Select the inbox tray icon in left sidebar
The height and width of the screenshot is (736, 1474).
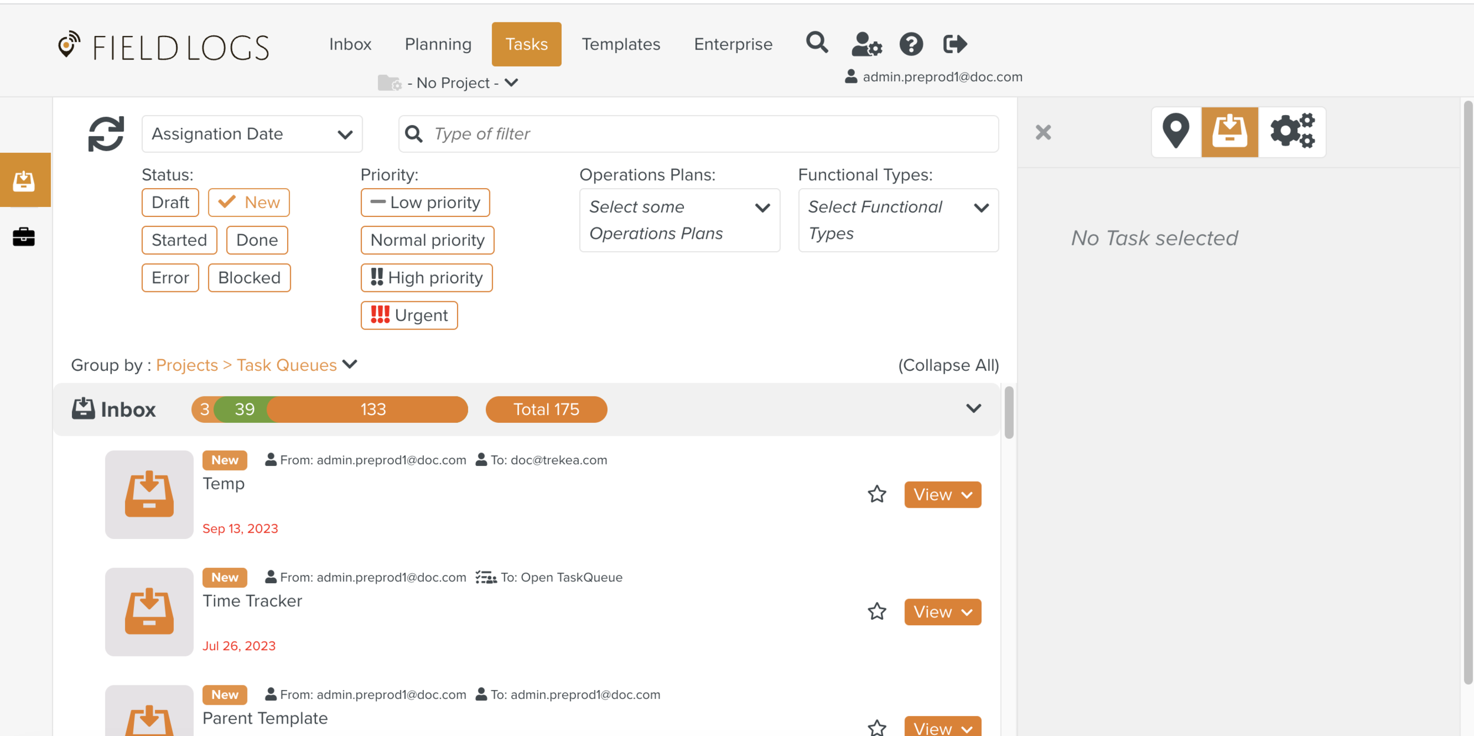click(x=24, y=180)
